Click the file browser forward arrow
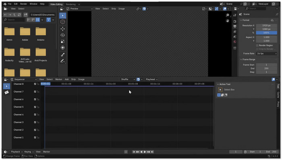The height and width of the screenshot is (160, 282). pos(10,15)
